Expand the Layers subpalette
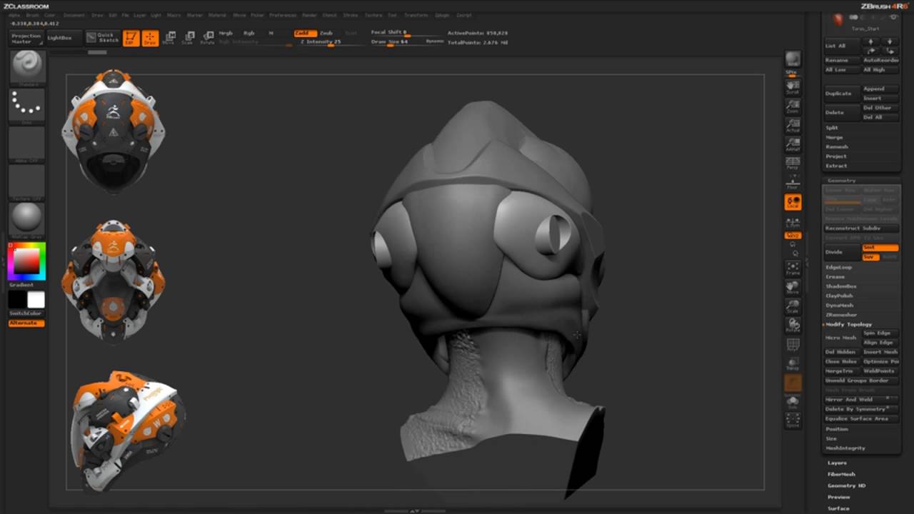Image resolution: width=914 pixels, height=514 pixels. pos(837,463)
